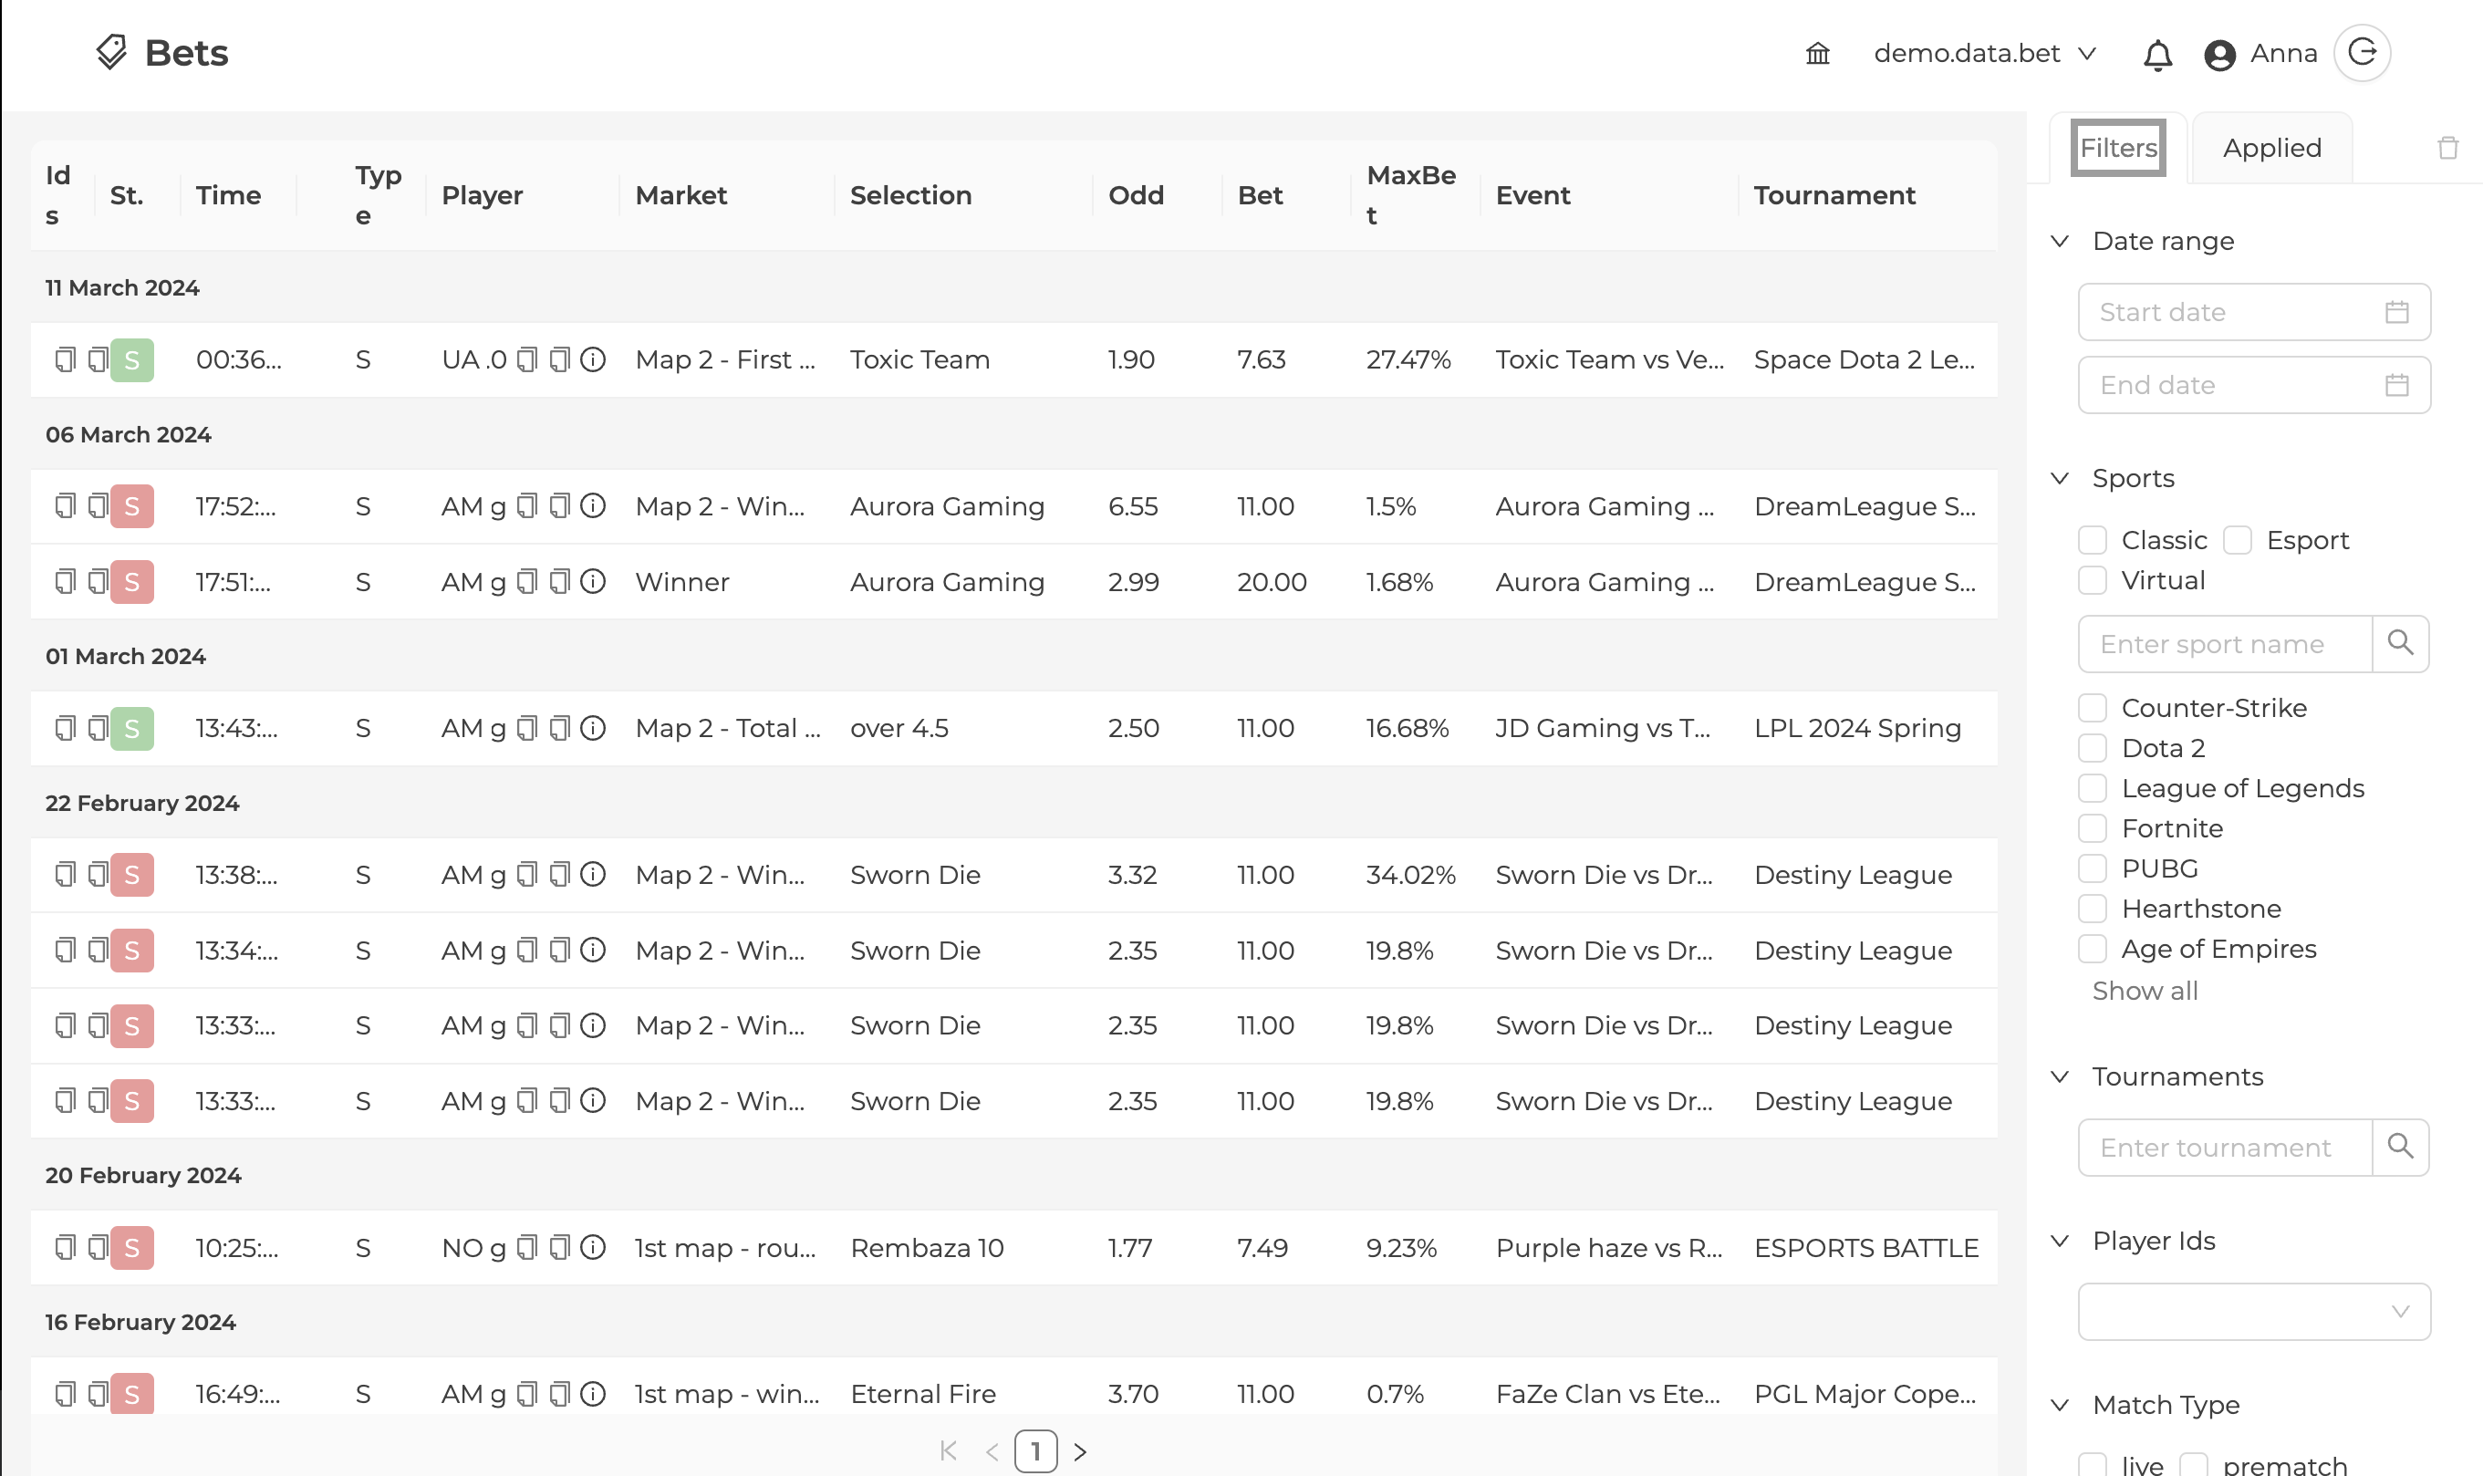
Task: Enable the Dota 2 filter checkbox
Action: (x=2093, y=748)
